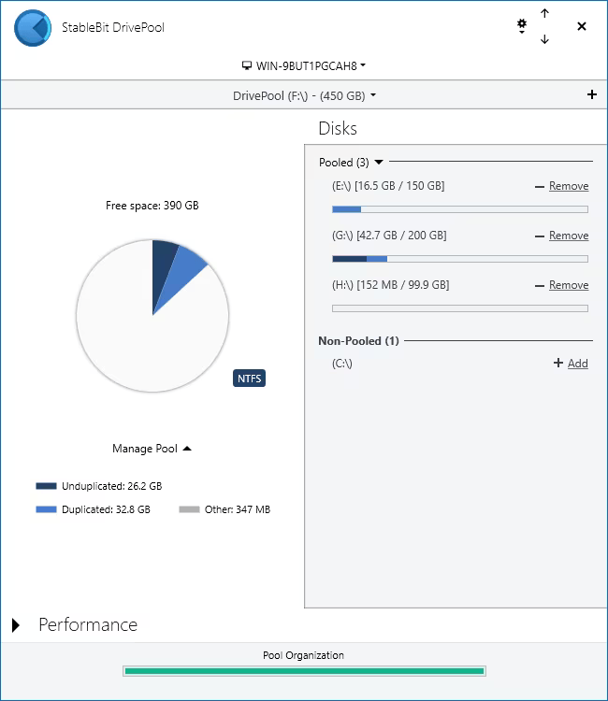Click the Pool Organization progress bar
Screen dimensions: 608x701
(x=304, y=670)
